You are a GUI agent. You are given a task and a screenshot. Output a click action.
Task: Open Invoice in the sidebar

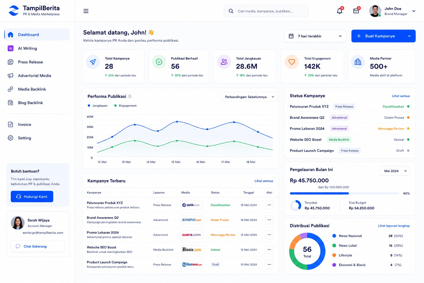[37, 124]
